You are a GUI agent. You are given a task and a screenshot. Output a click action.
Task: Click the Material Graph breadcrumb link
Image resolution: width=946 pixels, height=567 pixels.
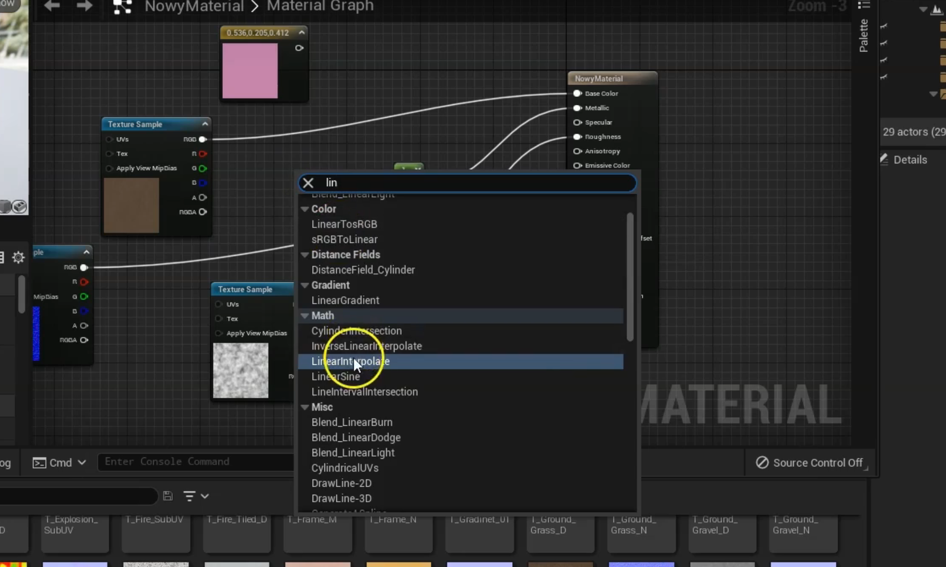pos(320,6)
